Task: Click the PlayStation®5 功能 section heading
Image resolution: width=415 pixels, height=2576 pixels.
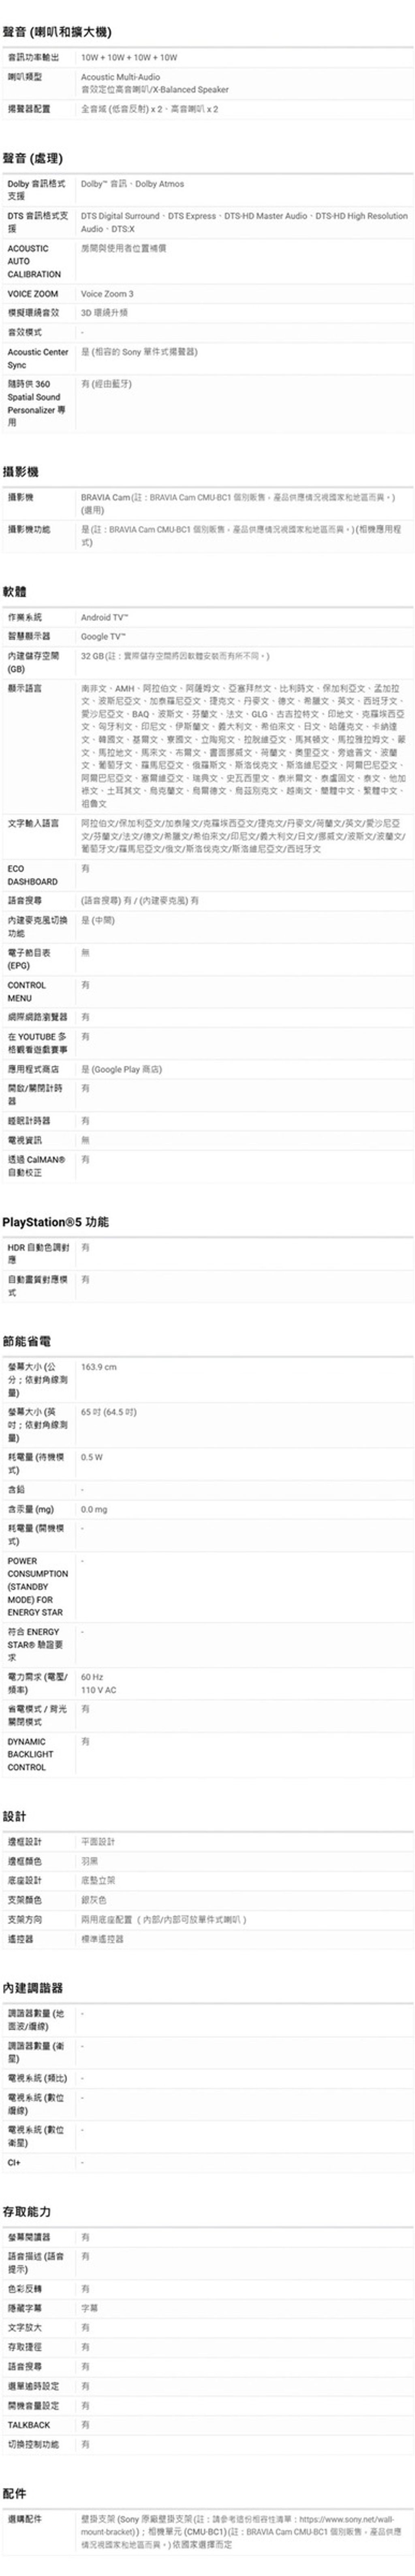Action: click(x=56, y=1221)
